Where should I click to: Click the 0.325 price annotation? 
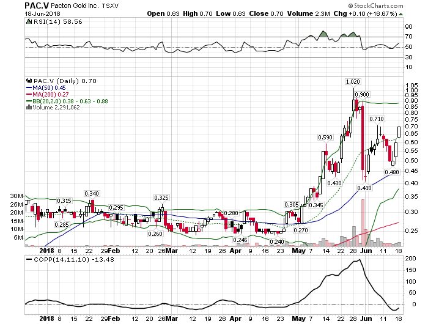tap(161, 198)
